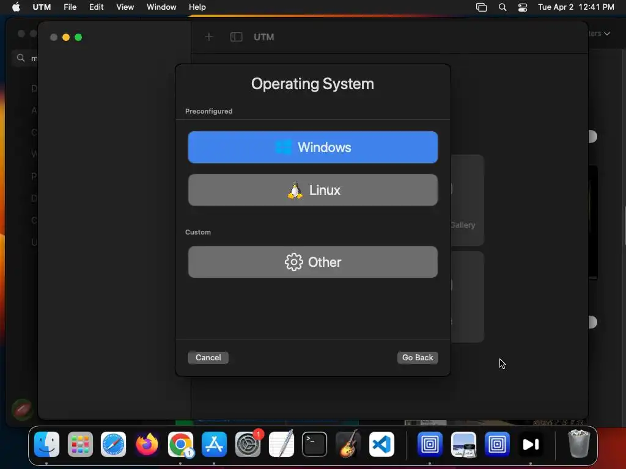The height and width of the screenshot is (469, 626).
Task: Launch Safari from the Dock
Action: 113,445
